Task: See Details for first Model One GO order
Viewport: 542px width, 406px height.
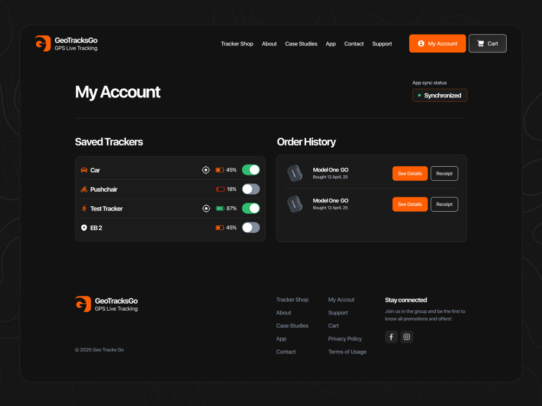Action: (x=410, y=174)
